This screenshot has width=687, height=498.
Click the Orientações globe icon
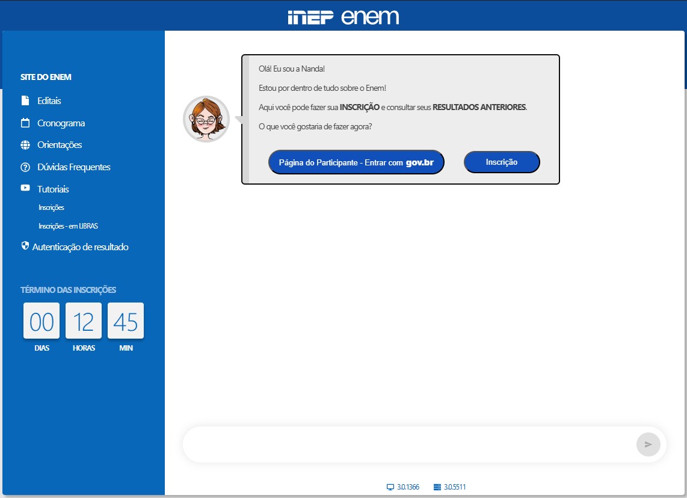point(25,145)
